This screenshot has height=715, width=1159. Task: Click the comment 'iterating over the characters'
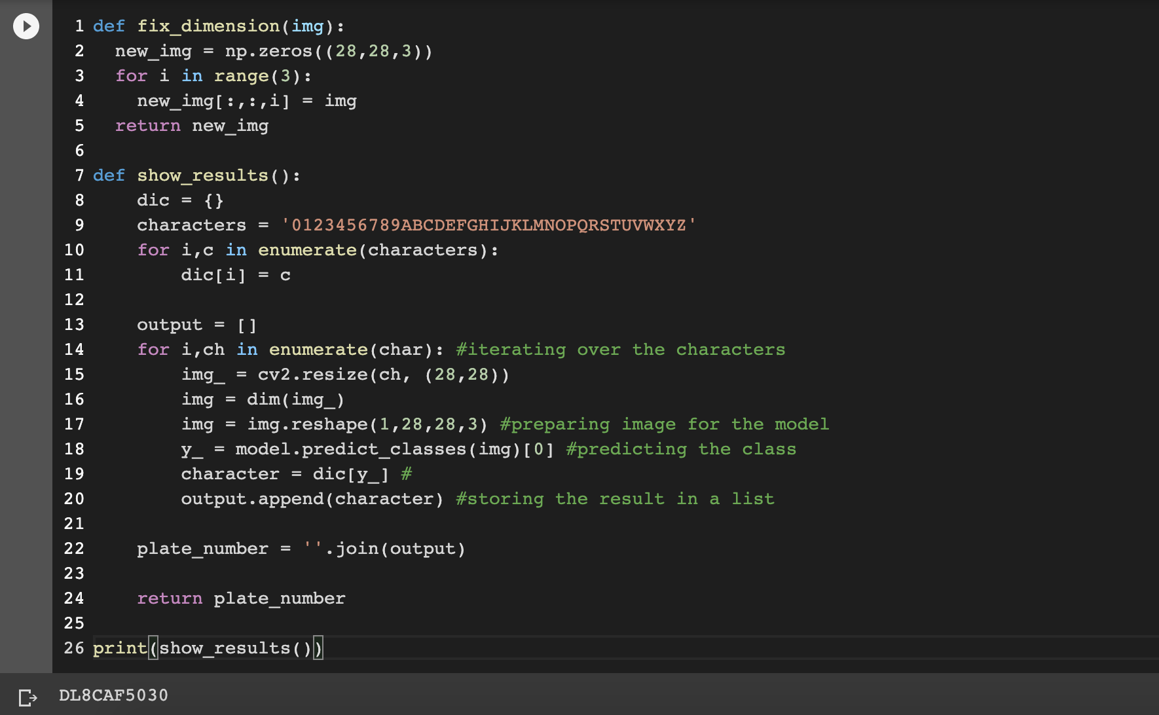pyautogui.click(x=621, y=350)
